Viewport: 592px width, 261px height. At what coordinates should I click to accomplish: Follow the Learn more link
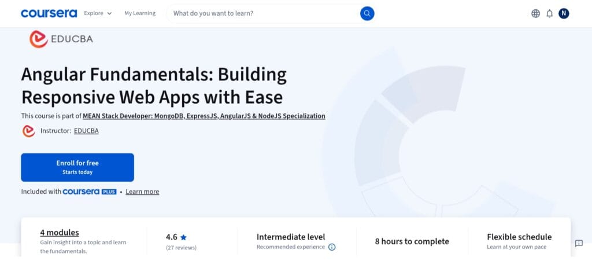click(142, 192)
